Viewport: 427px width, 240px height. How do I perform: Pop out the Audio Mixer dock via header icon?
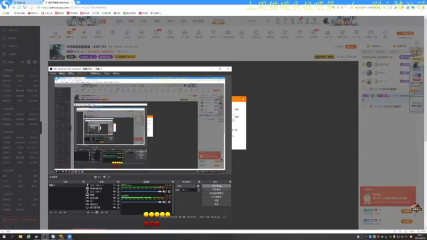tap(172, 182)
